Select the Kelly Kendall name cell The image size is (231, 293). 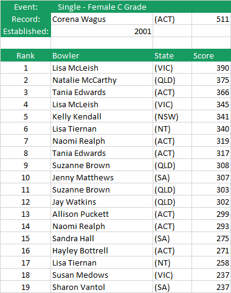[102, 116]
